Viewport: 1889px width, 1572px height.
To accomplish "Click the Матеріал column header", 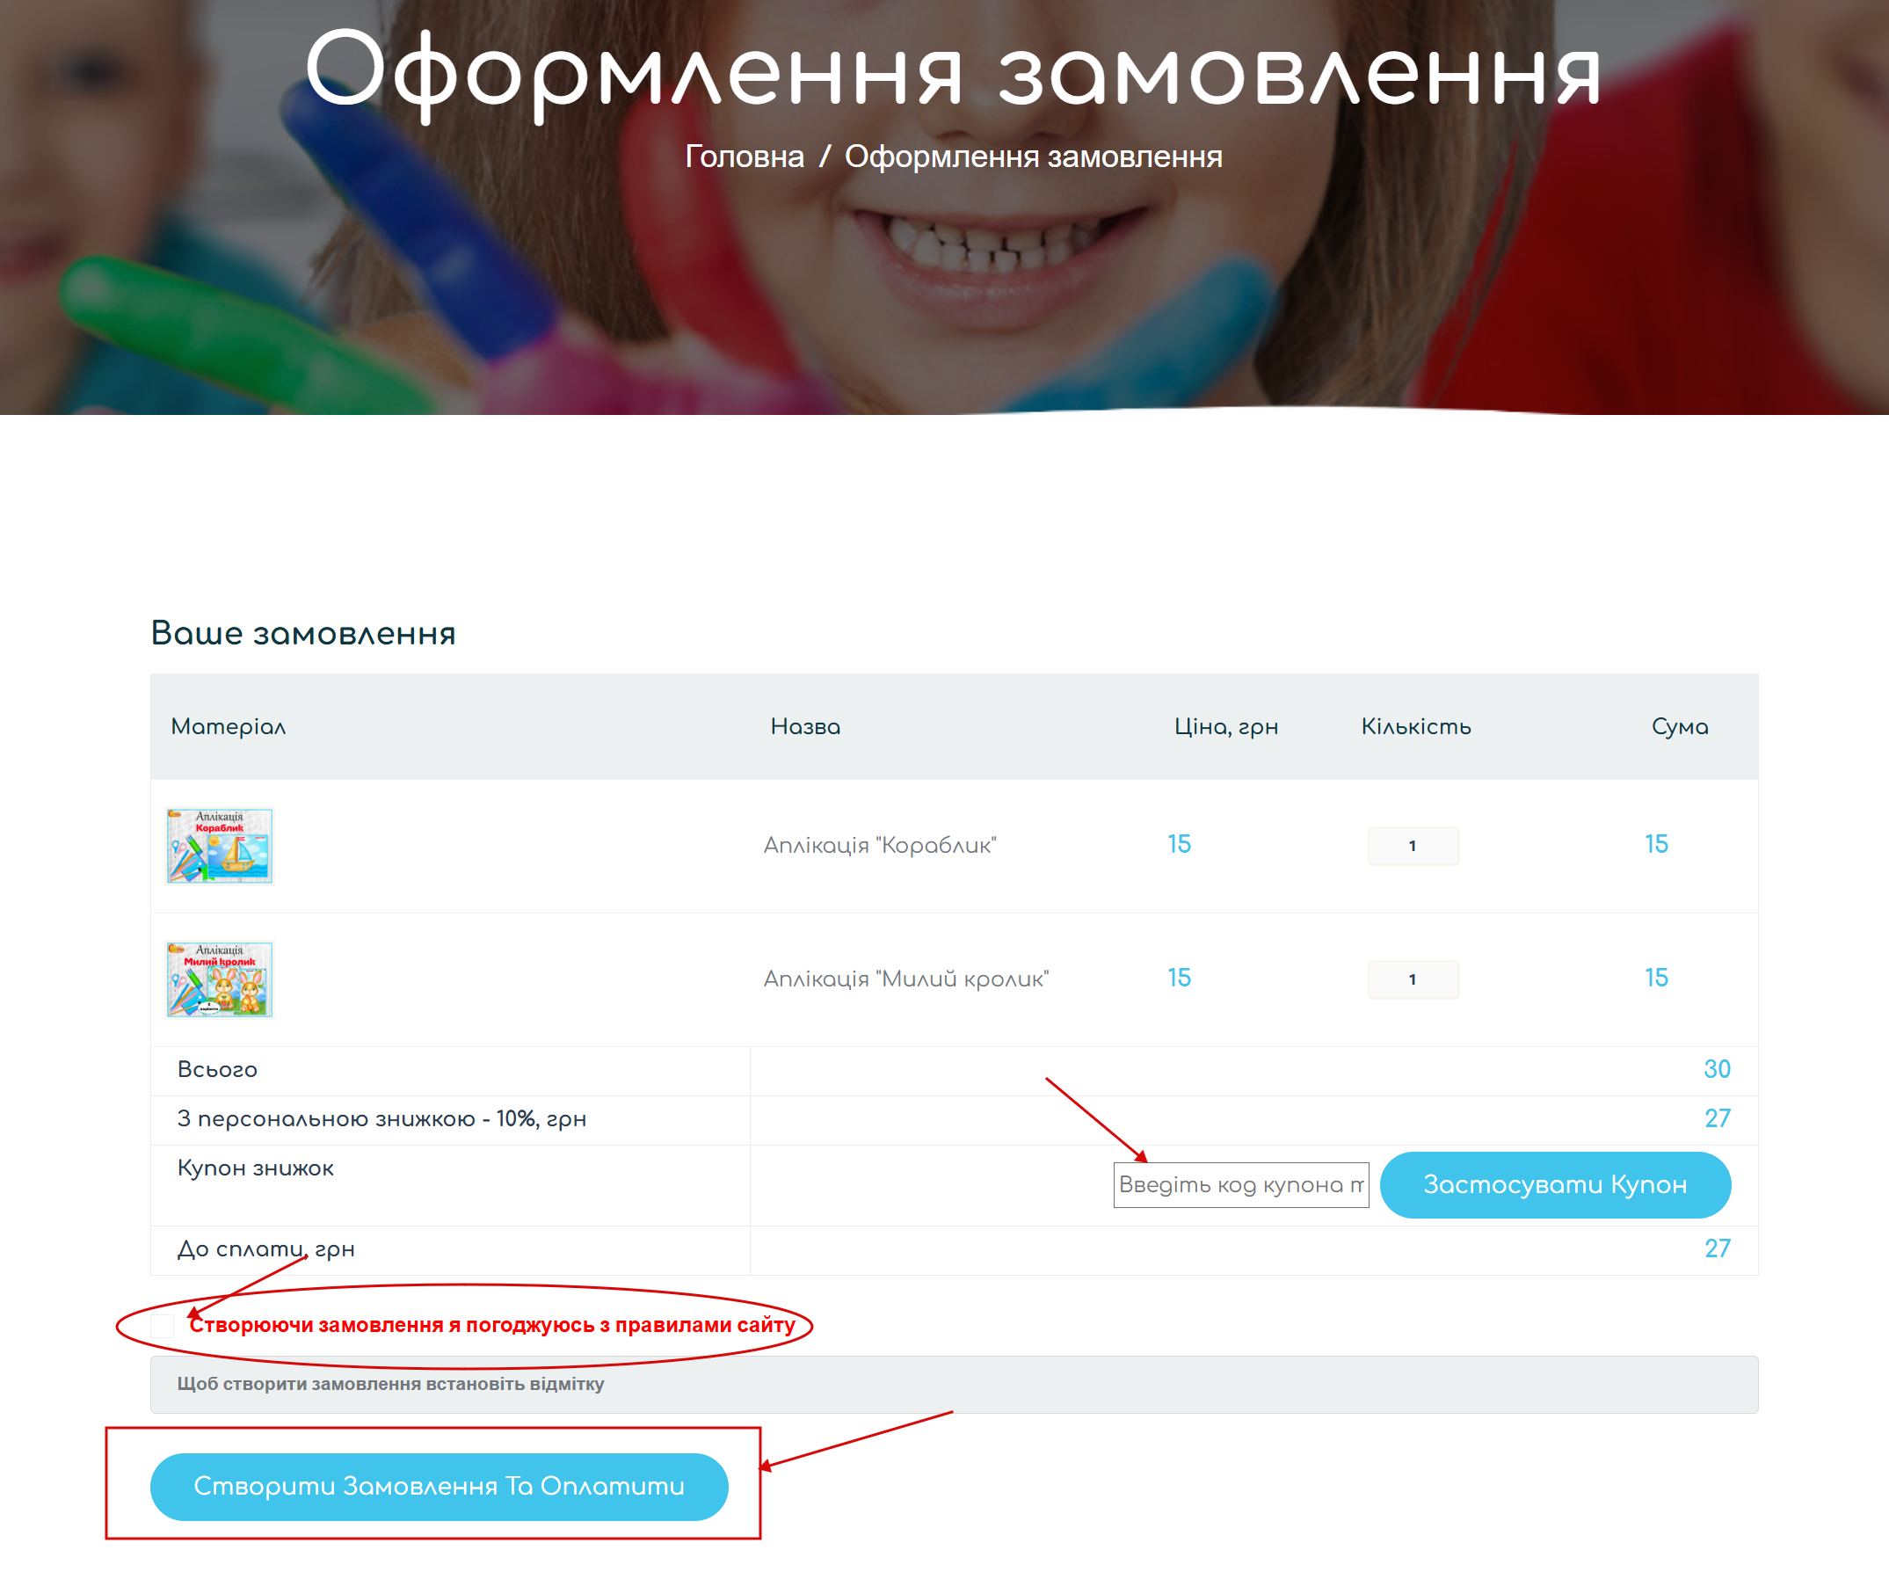I will [229, 727].
